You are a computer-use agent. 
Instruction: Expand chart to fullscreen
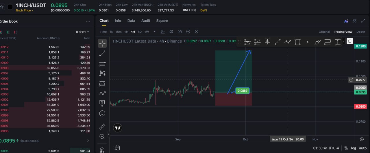363,21
